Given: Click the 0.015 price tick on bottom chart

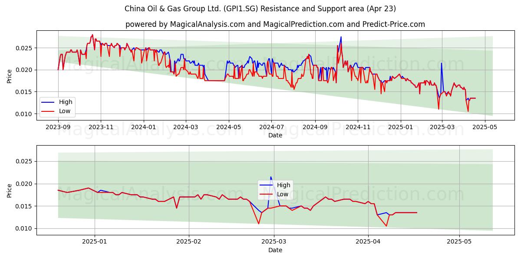Looking at the screenshot, I should [x=25, y=206].
